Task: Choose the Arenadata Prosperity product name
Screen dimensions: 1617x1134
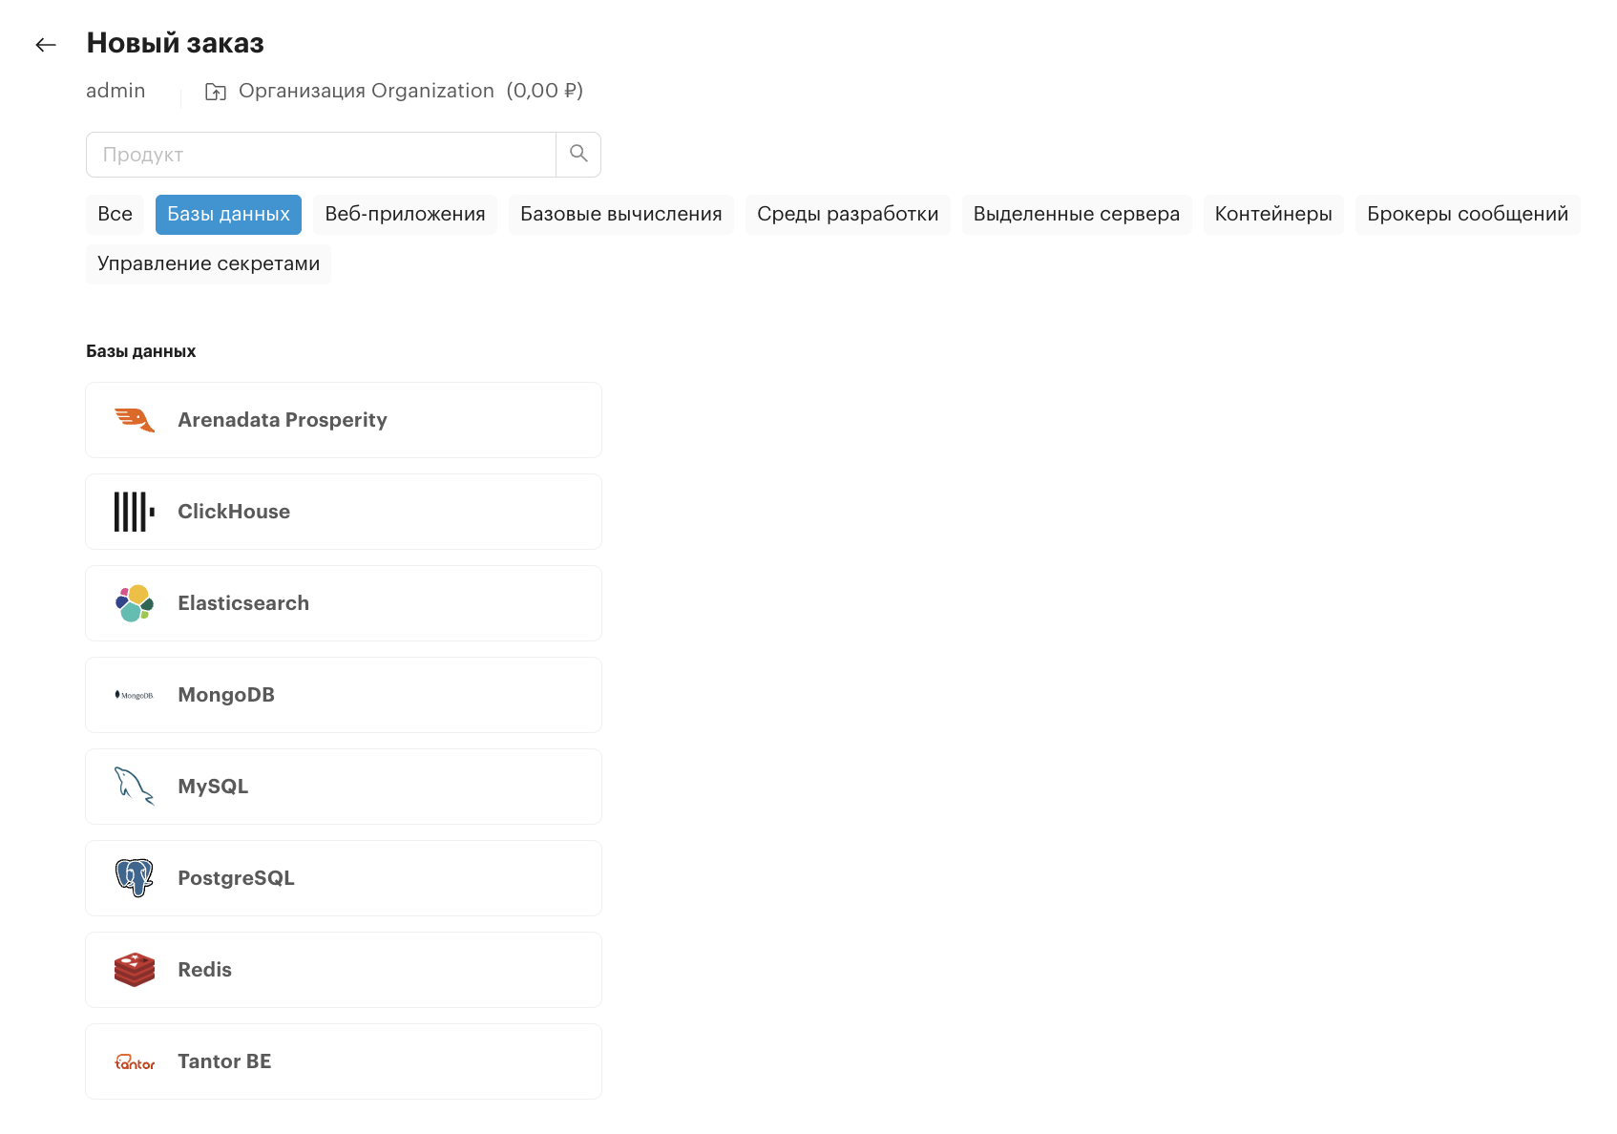Action: pyautogui.click(x=283, y=420)
